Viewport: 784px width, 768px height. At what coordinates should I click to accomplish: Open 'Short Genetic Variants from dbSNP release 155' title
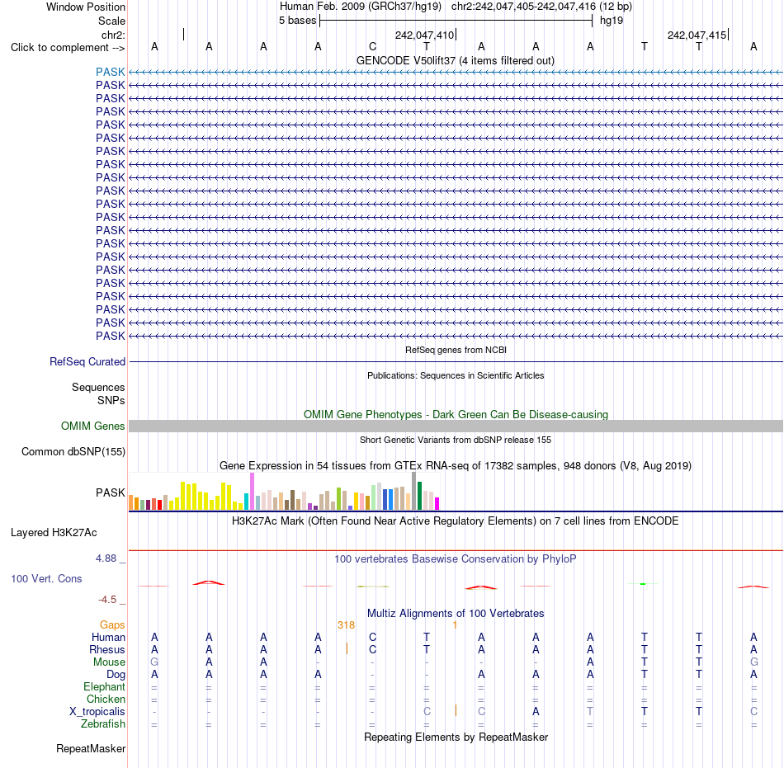click(x=456, y=440)
